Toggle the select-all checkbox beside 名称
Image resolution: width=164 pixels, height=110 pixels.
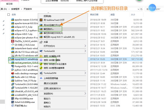tap(9, 15)
